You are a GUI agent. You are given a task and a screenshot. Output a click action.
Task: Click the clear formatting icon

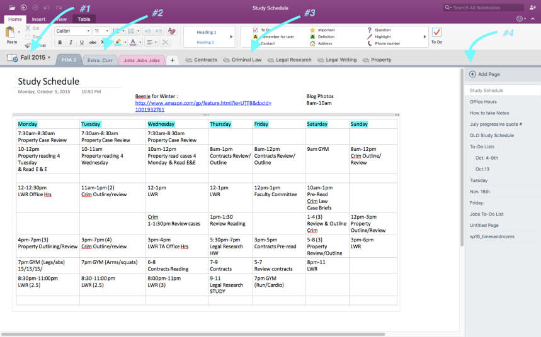click(171, 31)
